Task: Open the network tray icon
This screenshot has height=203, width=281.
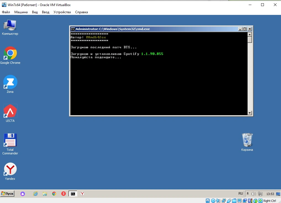Action: pos(260,194)
